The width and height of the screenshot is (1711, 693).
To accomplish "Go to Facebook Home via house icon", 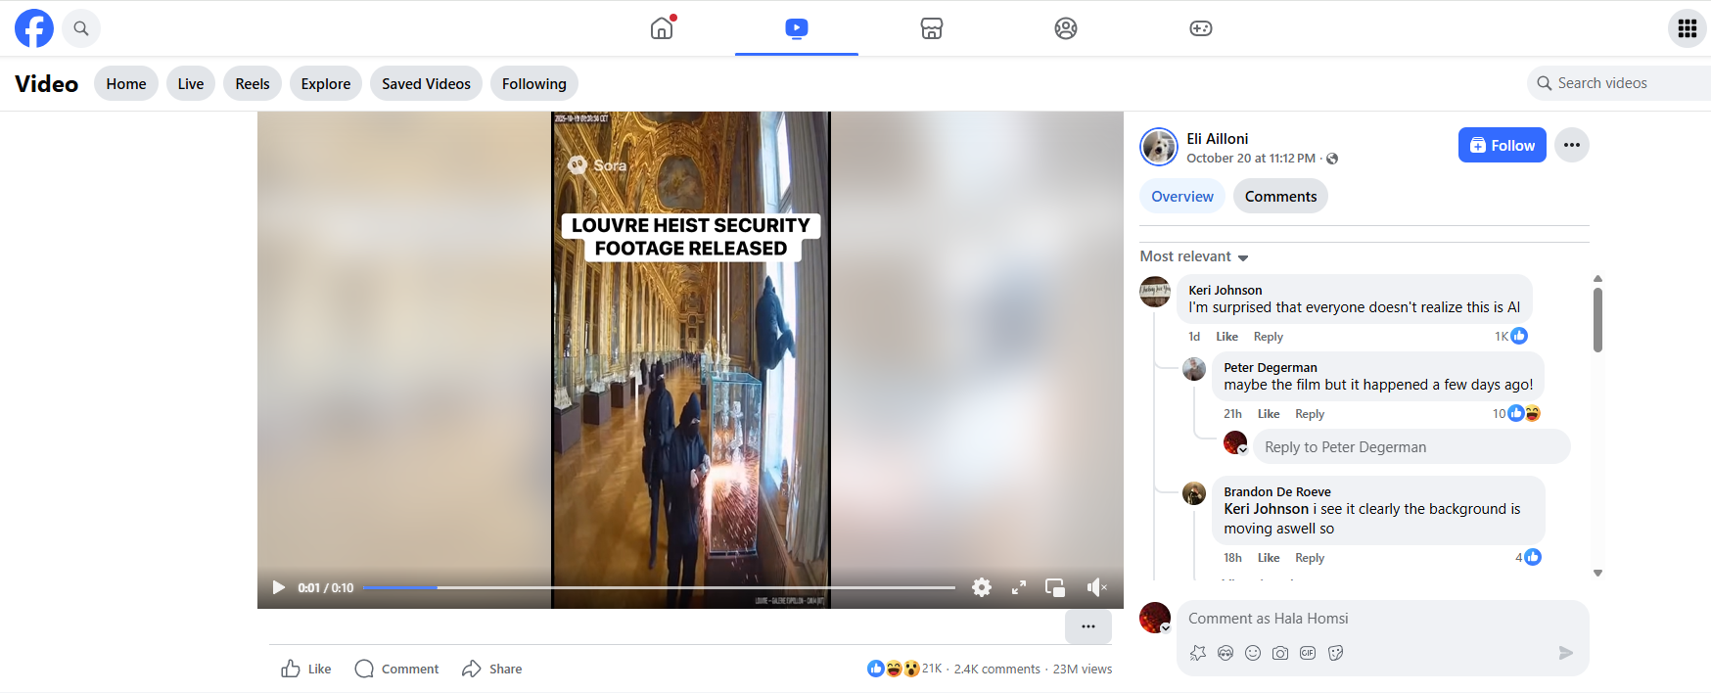I will tap(662, 28).
